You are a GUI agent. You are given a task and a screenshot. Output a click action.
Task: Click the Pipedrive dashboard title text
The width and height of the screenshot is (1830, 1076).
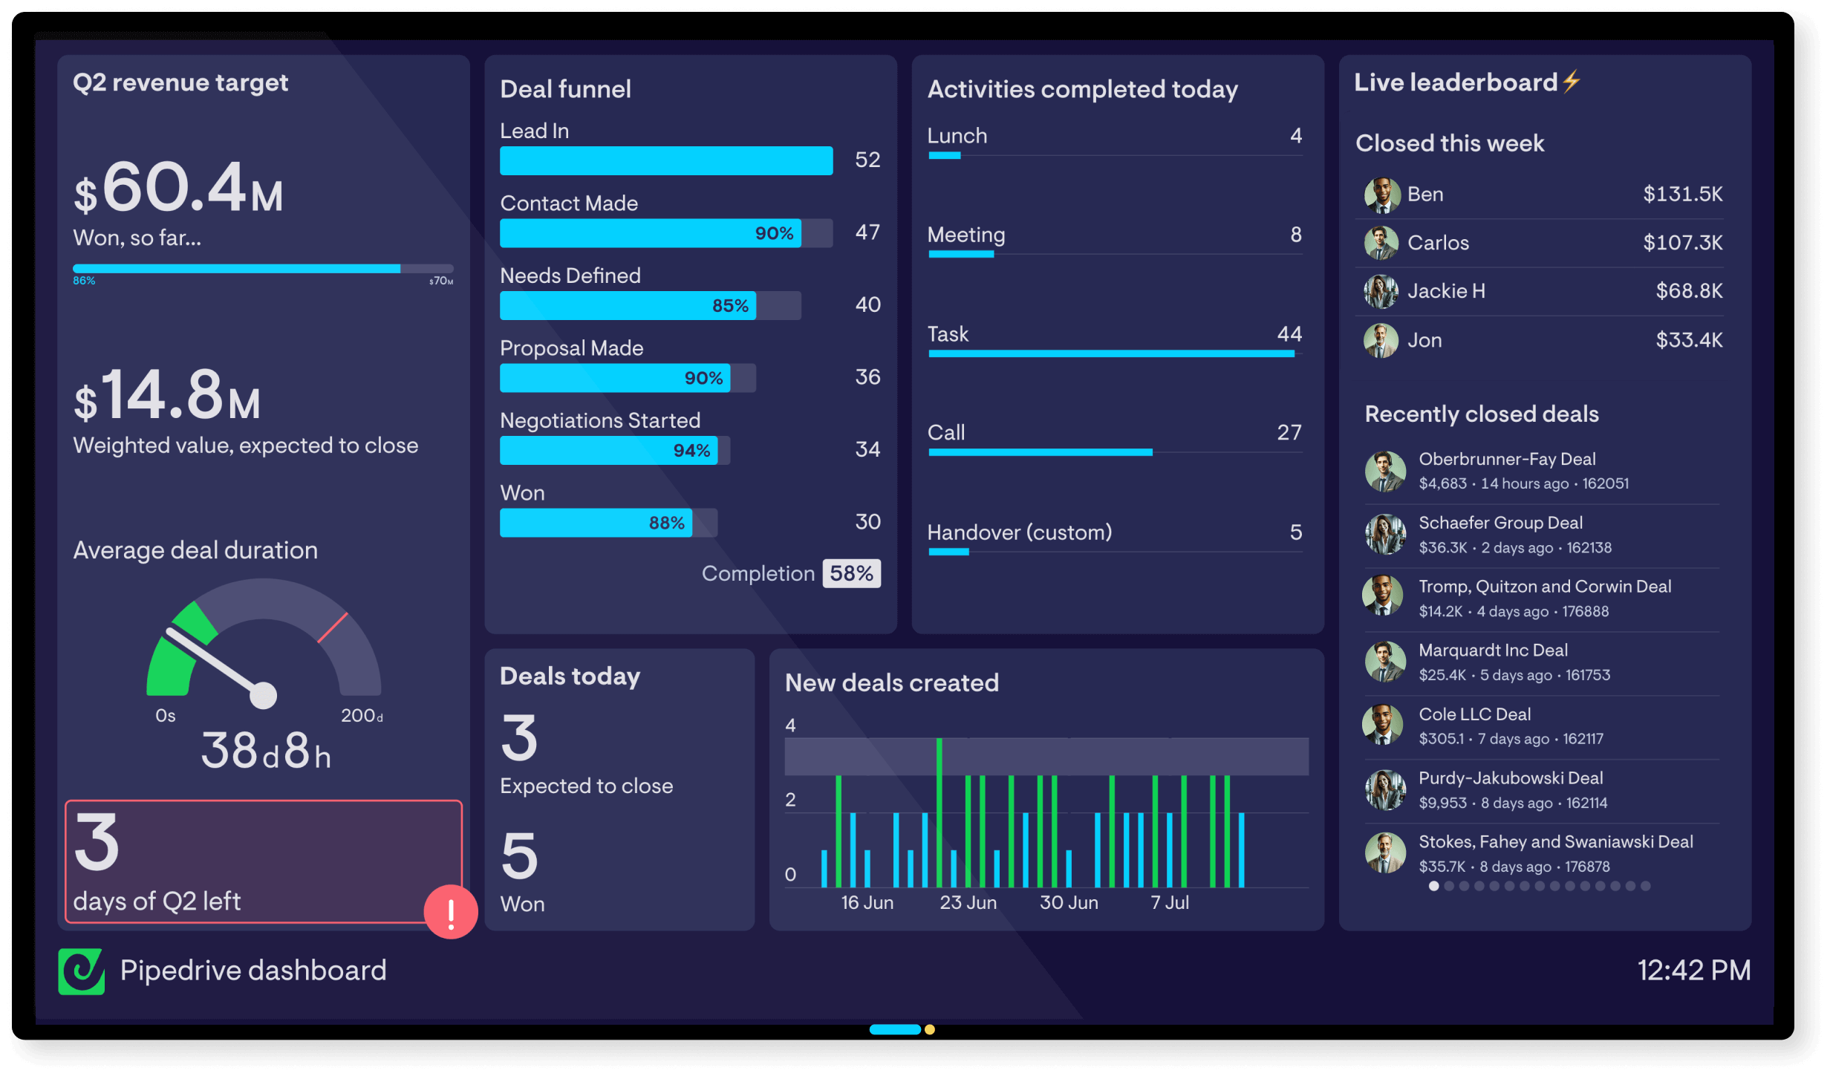click(x=253, y=971)
